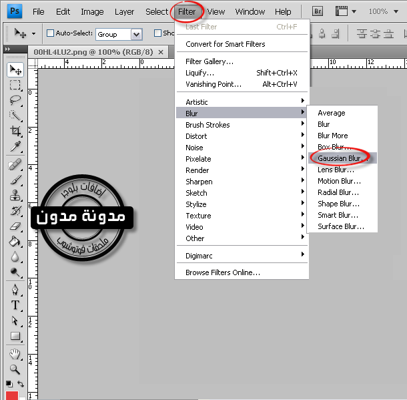
Task: Enable the Auto-Select checkbox
Action: 50,33
